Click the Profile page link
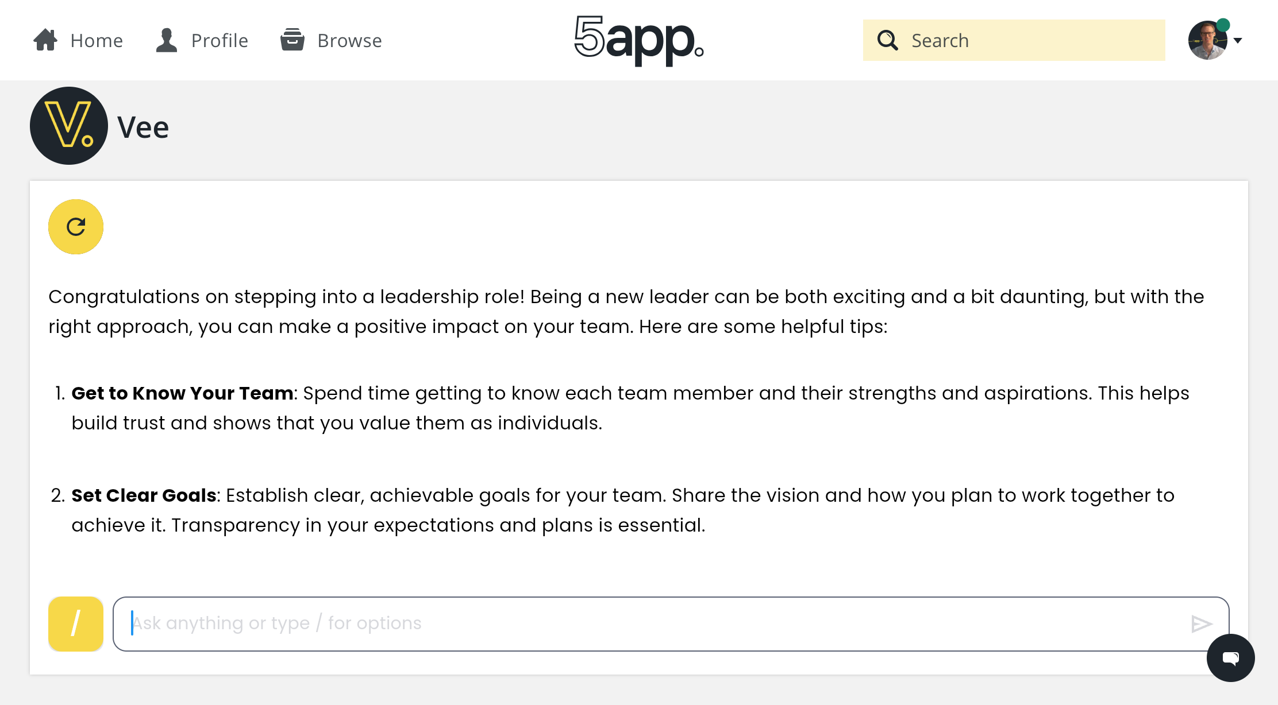Screen dimensions: 1278x705 (201, 39)
